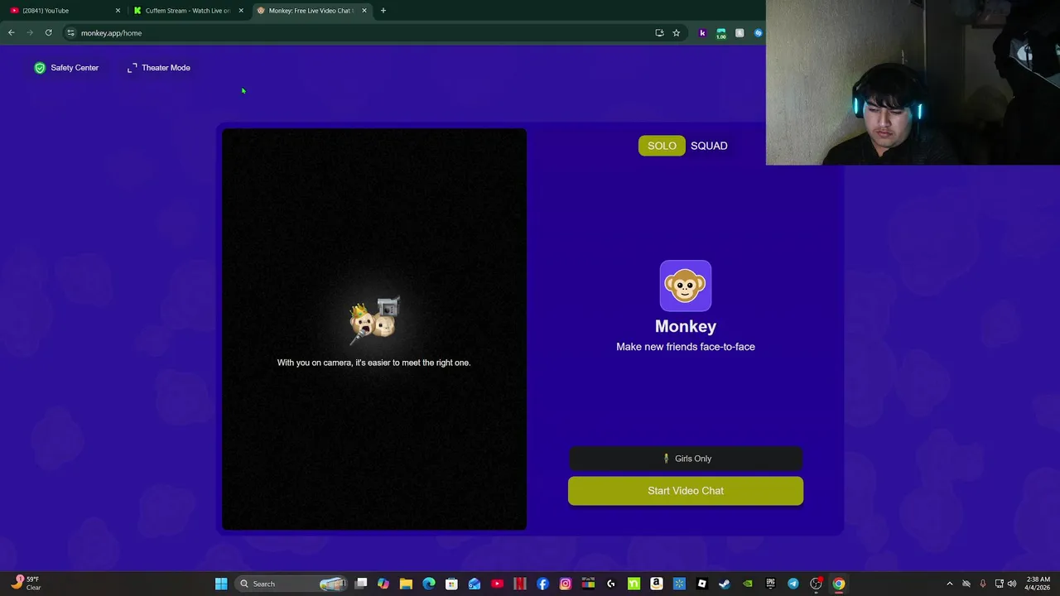Show hidden system tray icons
Viewport: 1060px width, 596px height.
coord(950,584)
